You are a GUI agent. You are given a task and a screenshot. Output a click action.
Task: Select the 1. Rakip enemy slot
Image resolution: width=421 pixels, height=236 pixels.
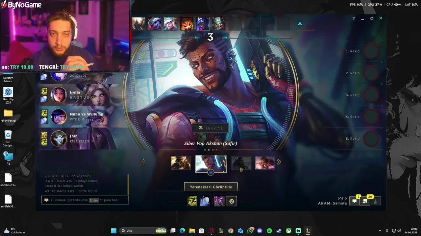click(371, 51)
